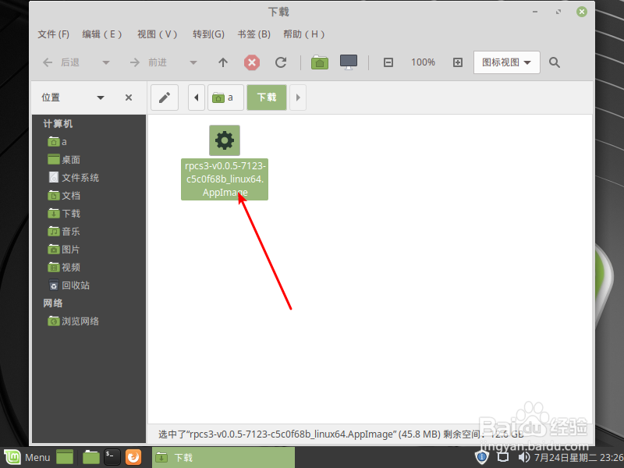This screenshot has height=468, width=624.
Task: Click the rpcs3-v0.0.5-7123 AppImage file name
Action: tap(225, 179)
